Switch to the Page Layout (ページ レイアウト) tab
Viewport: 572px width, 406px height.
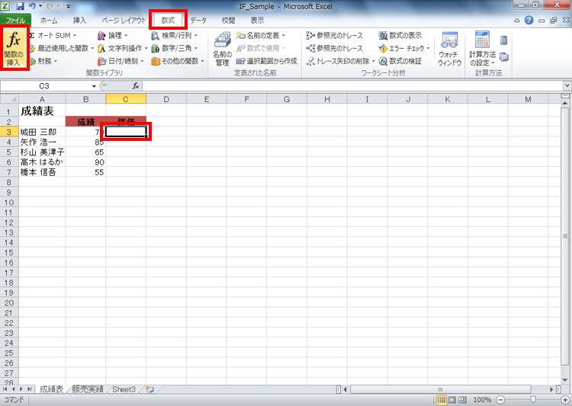pos(124,21)
